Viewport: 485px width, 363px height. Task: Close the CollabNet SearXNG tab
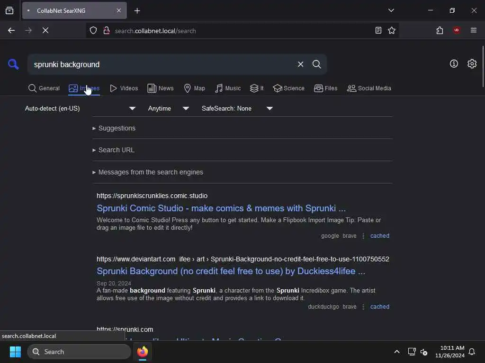(x=119, y=10)
